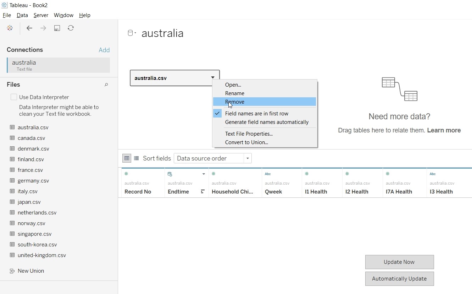Select Generate field names automatically option
The width and height of the screenshot is (472, 294).
click(267, 122)
